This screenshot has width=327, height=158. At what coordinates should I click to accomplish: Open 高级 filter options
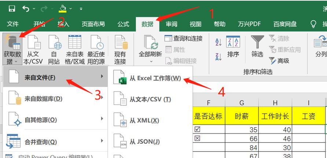[279, 61]
